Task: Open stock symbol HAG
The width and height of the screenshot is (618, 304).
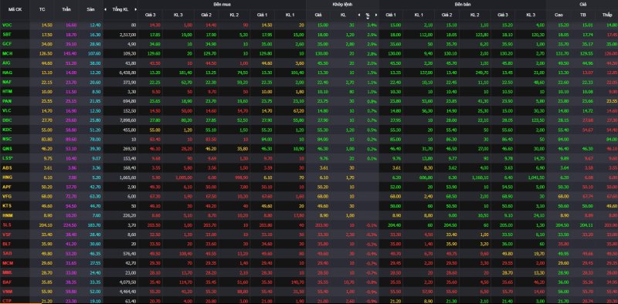Action: click(7, 73)
